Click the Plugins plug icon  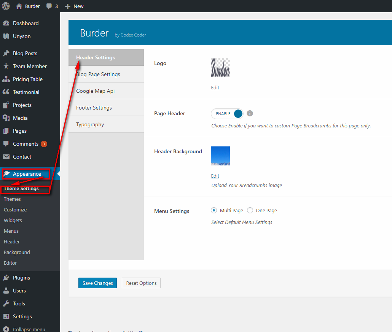coord(6,278)
